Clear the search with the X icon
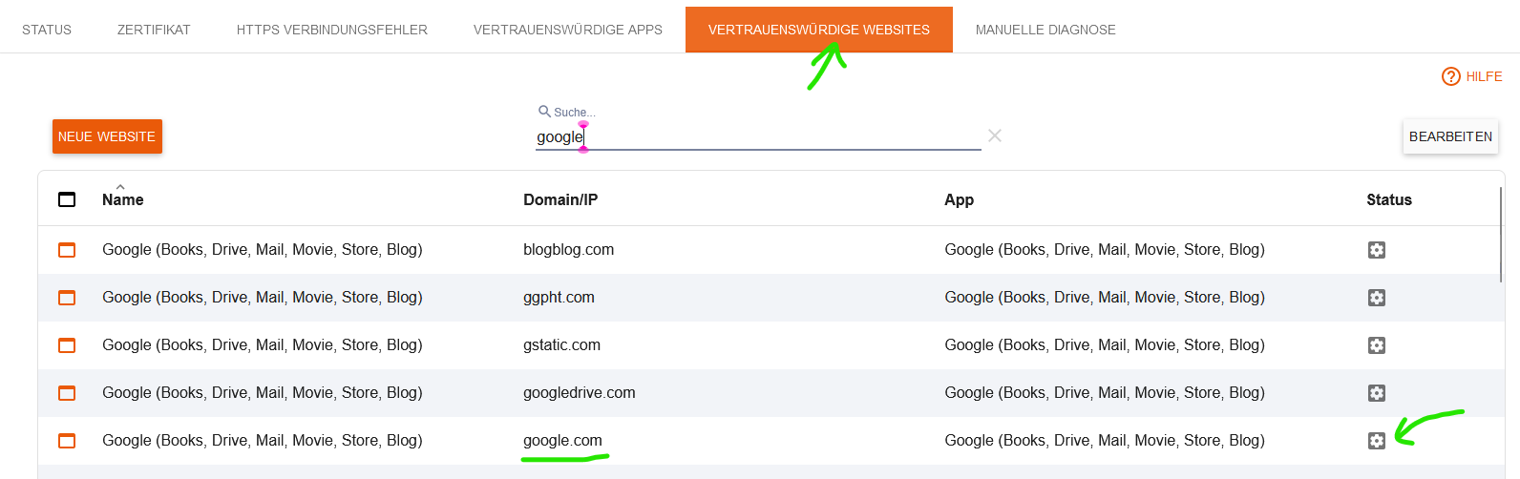This screenshot has width=1520, height=479. 995,135
